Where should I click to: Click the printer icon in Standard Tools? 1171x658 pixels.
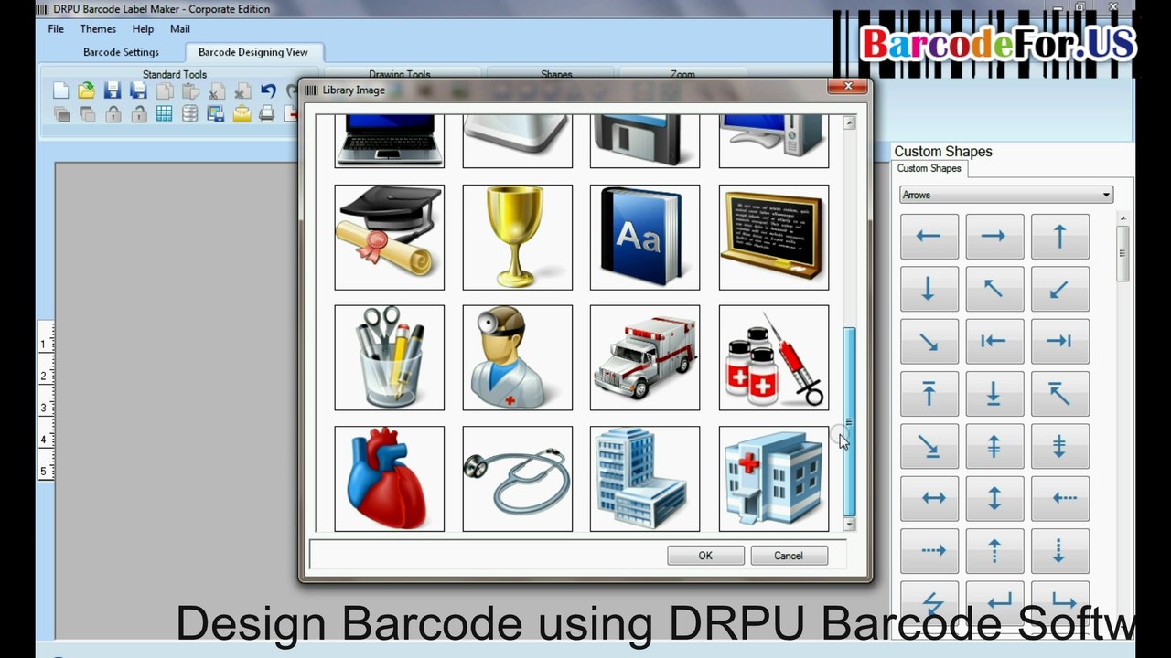267,114
